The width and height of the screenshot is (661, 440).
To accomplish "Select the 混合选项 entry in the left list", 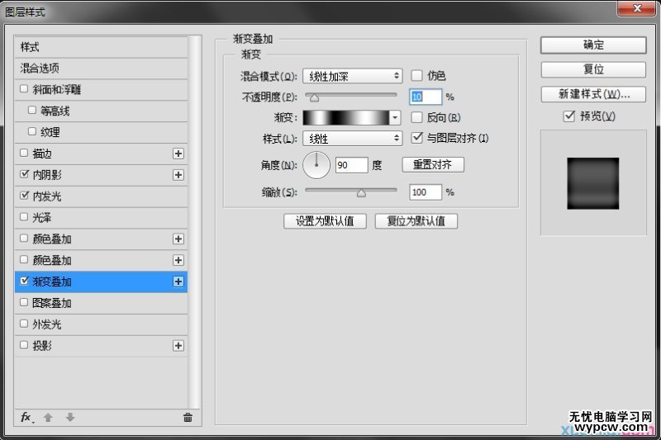I will click(101, 69).
